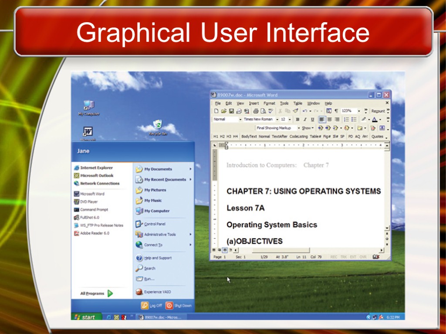446x334 pixels.
Task: Open the Font Color dropdown arrow
Action: tap(380, 120)
